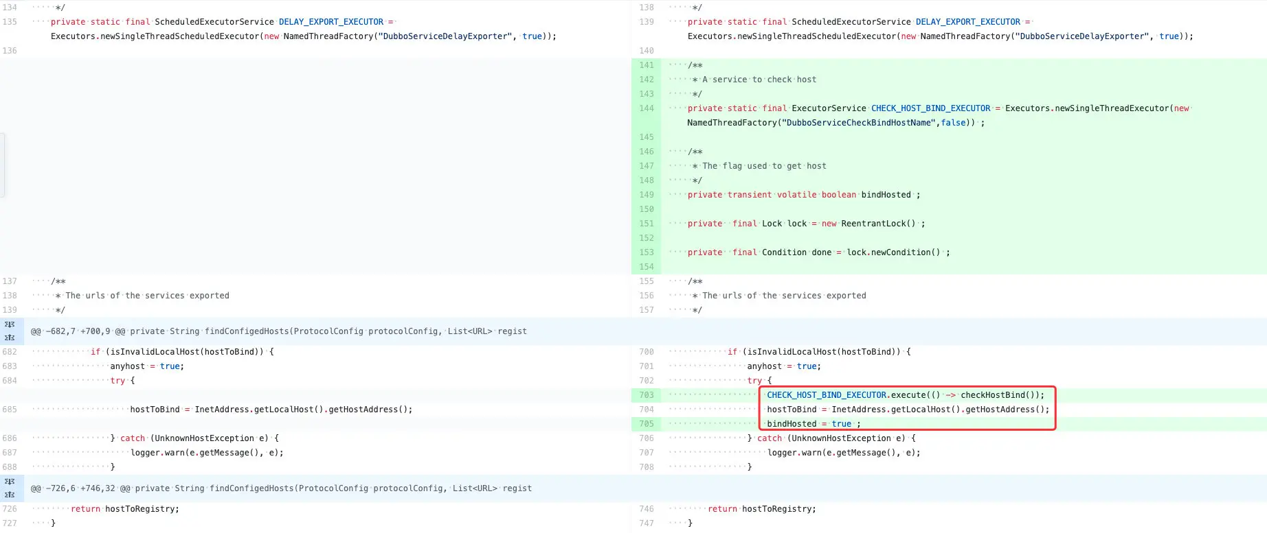Select hunk header text '@@ -726,6 +746,32 @@'
The height and width of the screenshot is (533, 1267).
coord(80,488)
